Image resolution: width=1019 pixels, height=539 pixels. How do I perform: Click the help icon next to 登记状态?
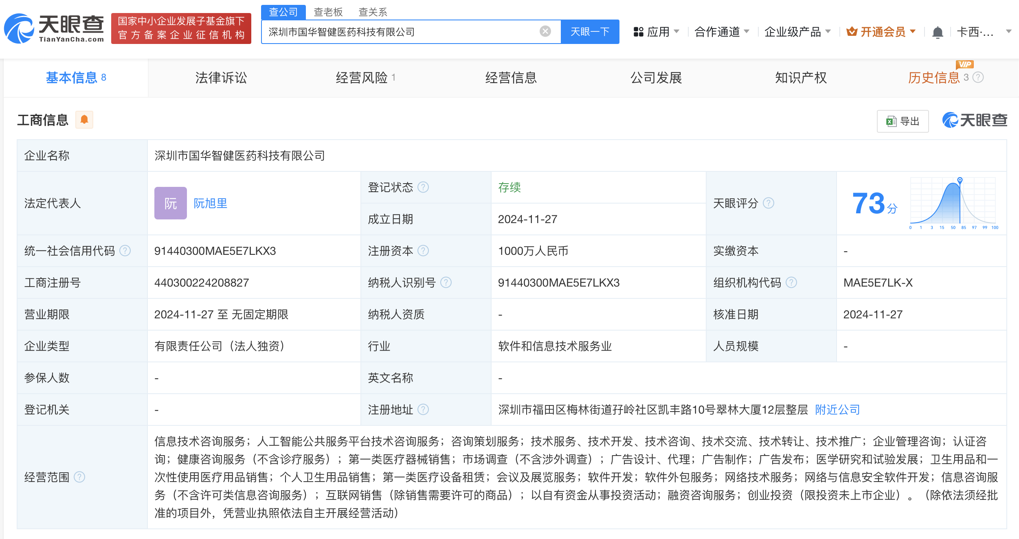(423, 187)
